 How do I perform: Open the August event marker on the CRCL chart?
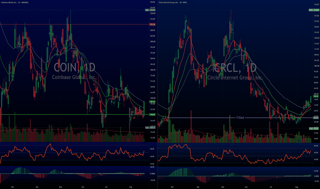tap(299, 141)
